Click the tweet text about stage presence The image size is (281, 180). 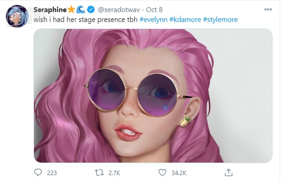86,19
